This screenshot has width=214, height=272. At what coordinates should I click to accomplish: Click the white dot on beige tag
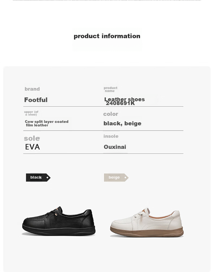point(125,178)
